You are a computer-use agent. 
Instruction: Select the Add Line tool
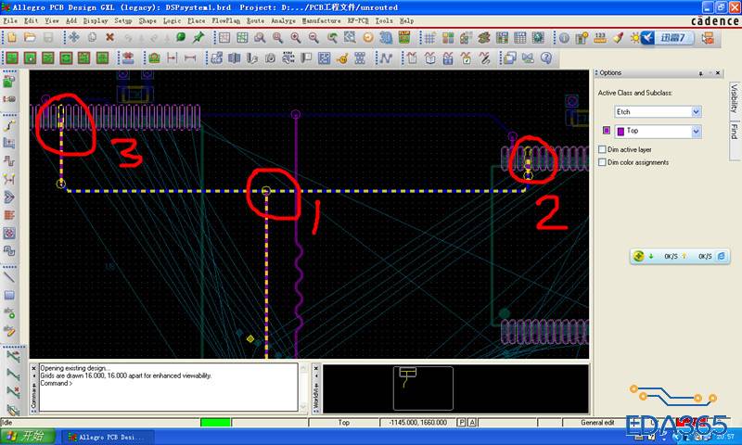coord(9,277)
